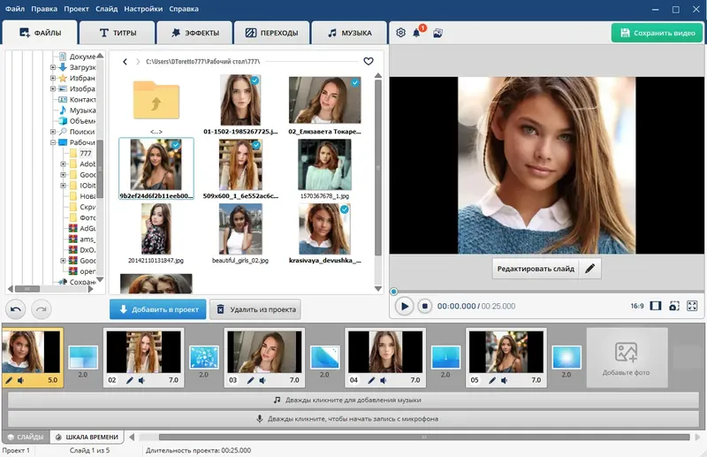707x457 pixels.
Task: Toggle sound icon on slide 02
Action: pos(141,380)
